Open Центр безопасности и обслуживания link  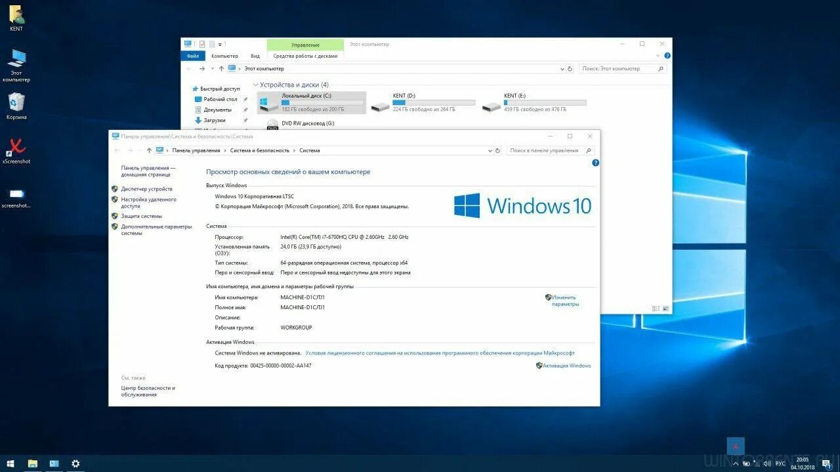pos(148,391)
